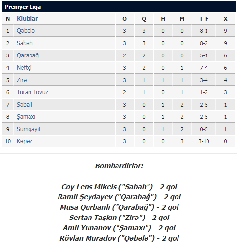The image size is (237, 246).
Task: Click the T-F column header
Action: pos(204,19)
